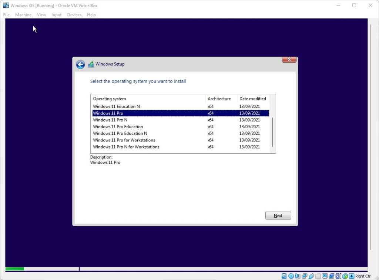Image resolution: width=379 pixels, height=280 pixels.
Task: Click the USB devices status icon
Action: pyautogui.click(x=311, y=276)
